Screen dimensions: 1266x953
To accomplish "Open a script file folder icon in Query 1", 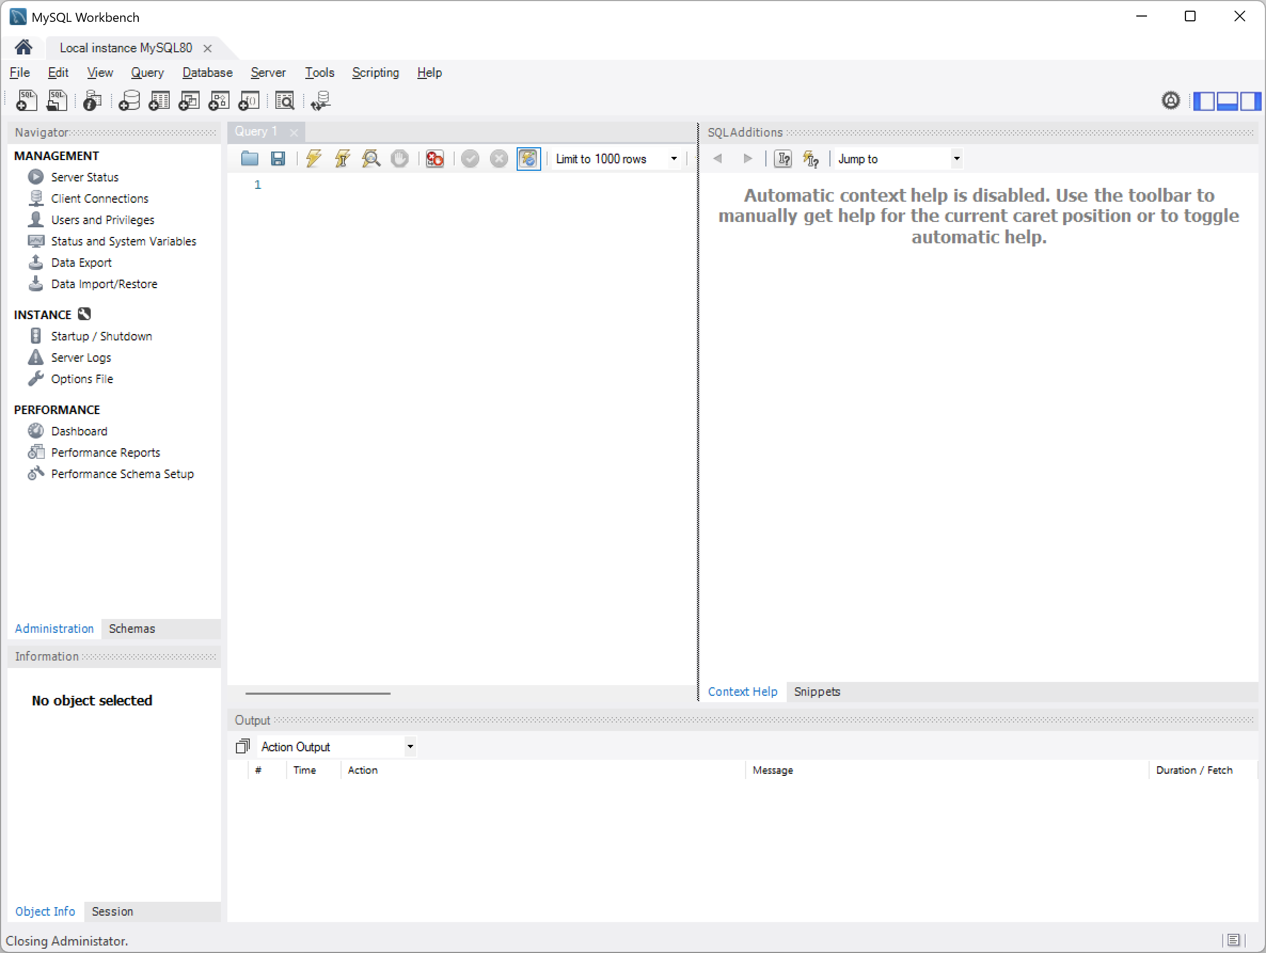I will tap(250, 158).
